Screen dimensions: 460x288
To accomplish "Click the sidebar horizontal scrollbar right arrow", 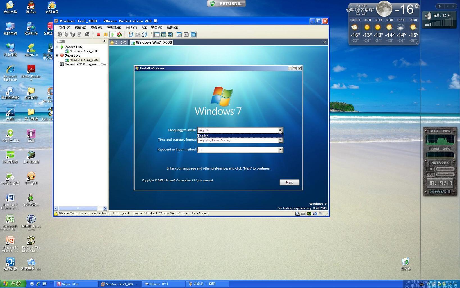I will [105, 208].
